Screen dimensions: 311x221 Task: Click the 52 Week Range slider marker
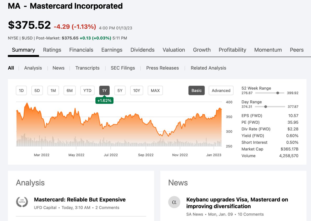coord(278,93)
